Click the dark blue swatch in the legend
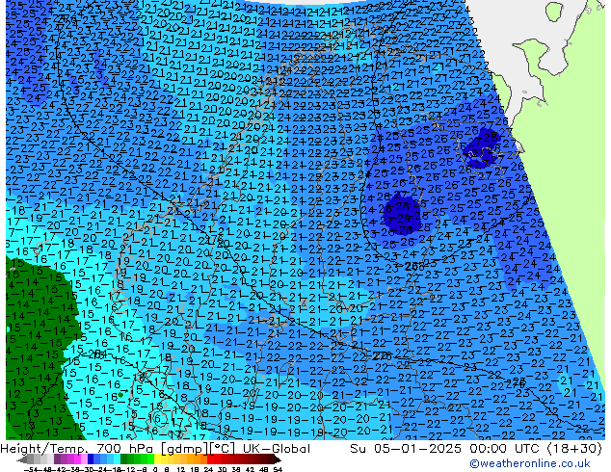Image resolution: width=611 pixels, height=472 pixels. tap(91, 459)
